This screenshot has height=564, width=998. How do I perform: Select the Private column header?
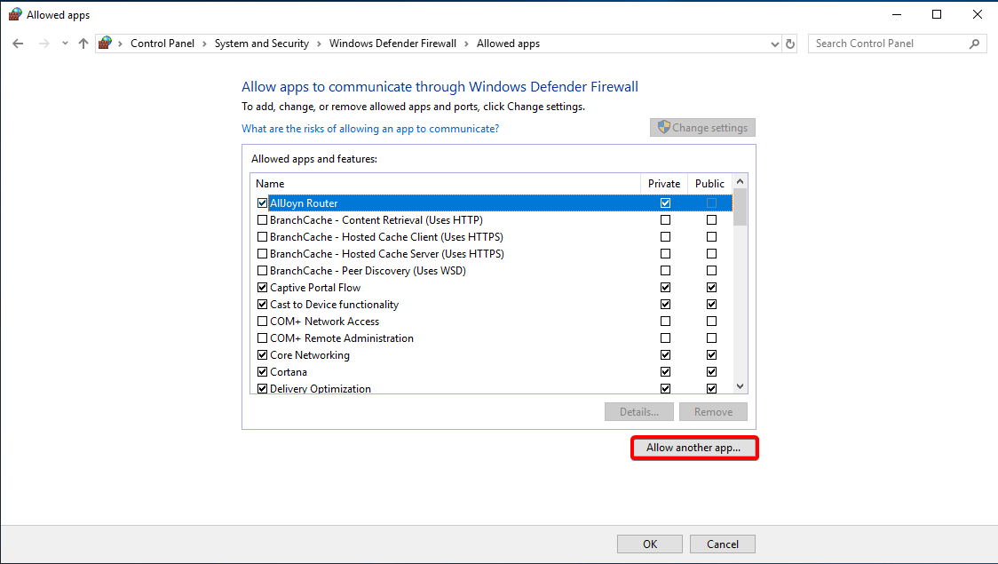(664, 183)
